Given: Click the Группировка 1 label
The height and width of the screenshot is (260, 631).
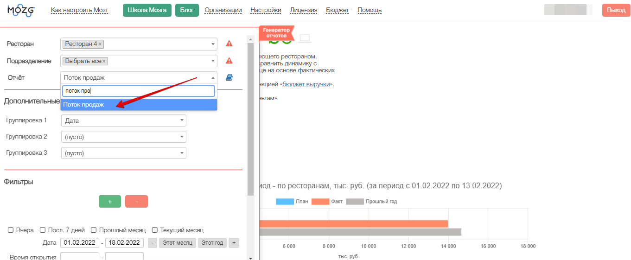Looking at the screenshot, I should click(26, 120).
